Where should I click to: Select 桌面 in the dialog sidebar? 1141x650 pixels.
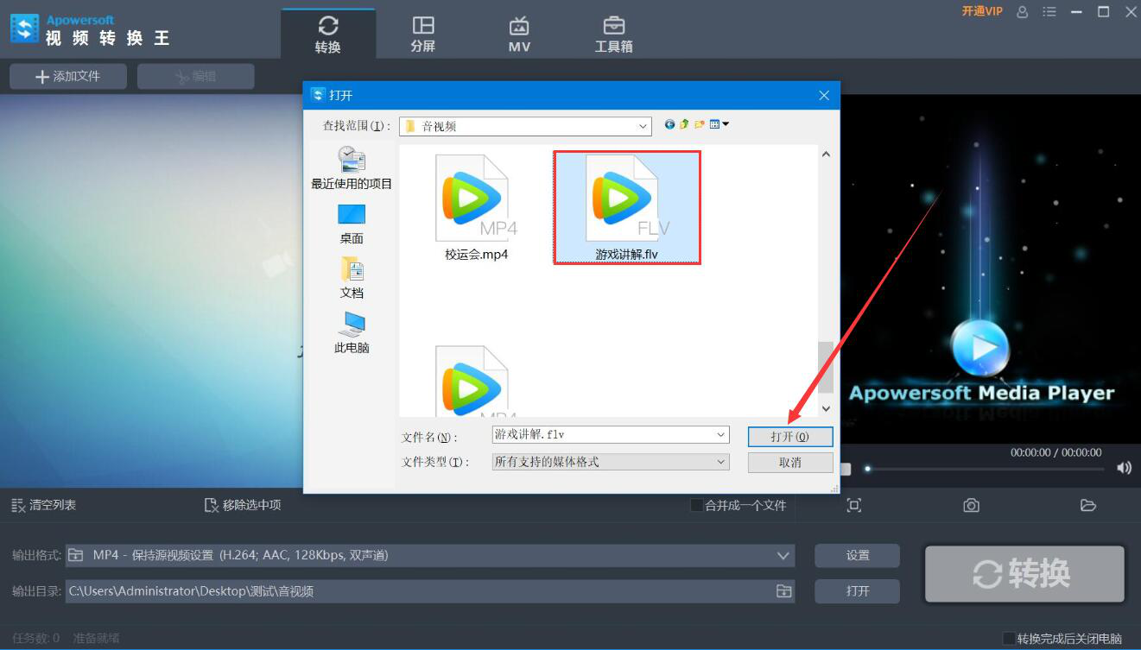352,224
